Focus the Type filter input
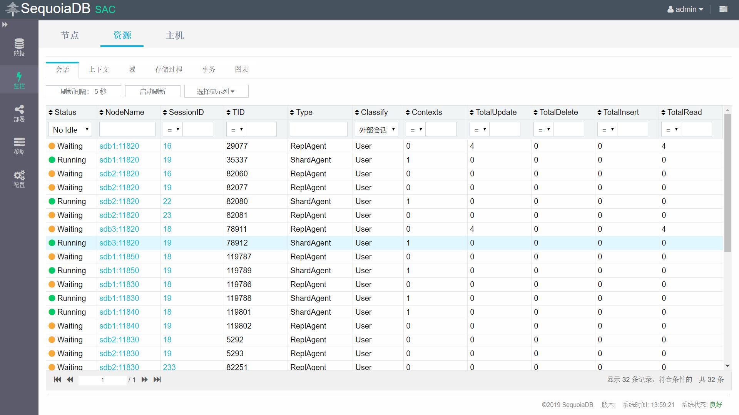 319,129
